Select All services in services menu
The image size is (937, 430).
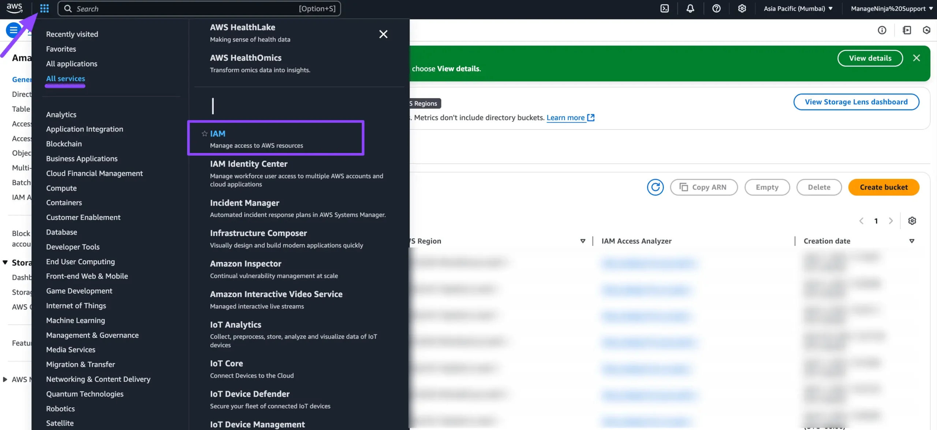tap(66, 78)
